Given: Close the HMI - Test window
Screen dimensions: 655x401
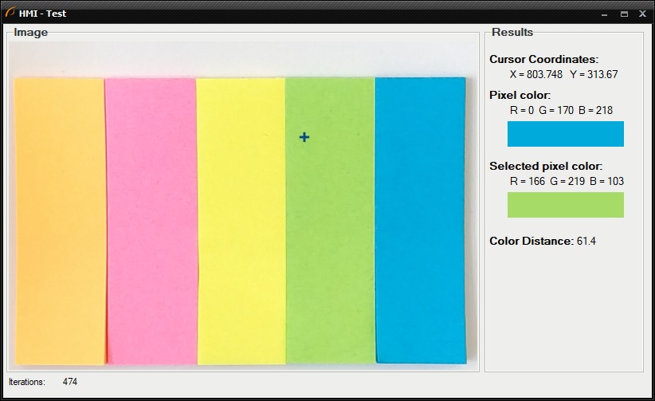Looking at the screenshot, I should coord(642,14).
